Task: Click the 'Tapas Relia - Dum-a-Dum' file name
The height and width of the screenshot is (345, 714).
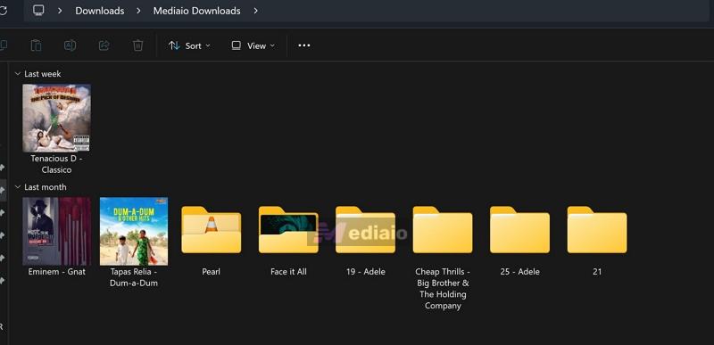Action: click(134, 277)
